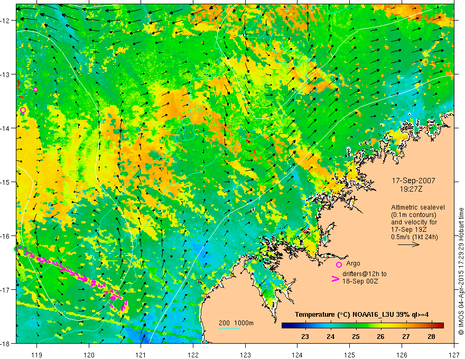Click the magenta drifter arrowhead legend symbol

[335, 279]
